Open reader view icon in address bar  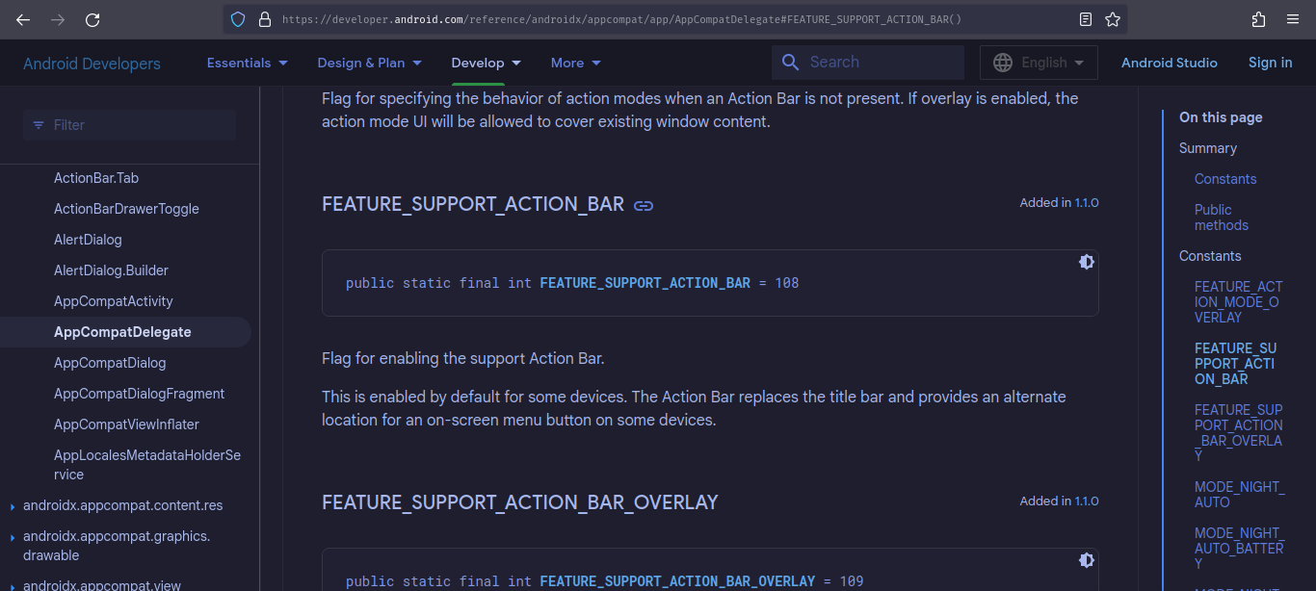click(x=1086, y=19)
